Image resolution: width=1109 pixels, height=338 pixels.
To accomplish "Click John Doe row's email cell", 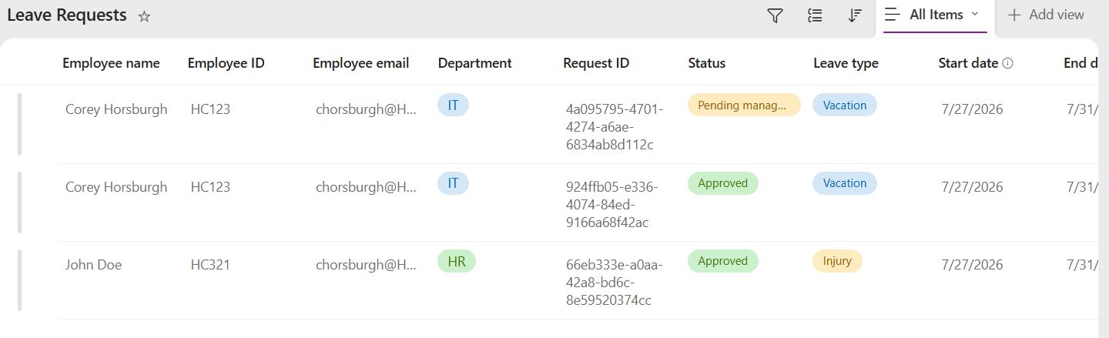I will coord(366,265).
